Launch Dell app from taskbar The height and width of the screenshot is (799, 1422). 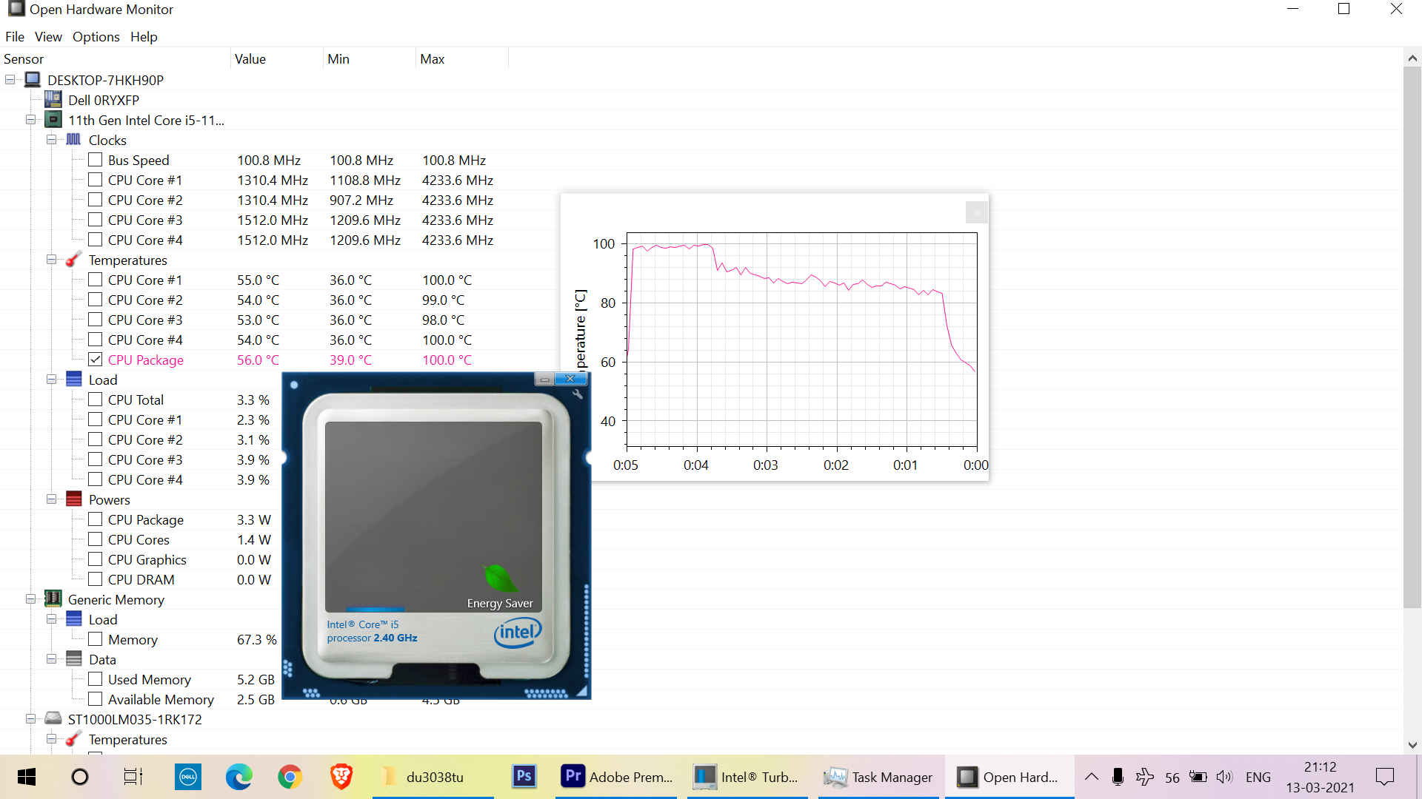tap(187, 777)
